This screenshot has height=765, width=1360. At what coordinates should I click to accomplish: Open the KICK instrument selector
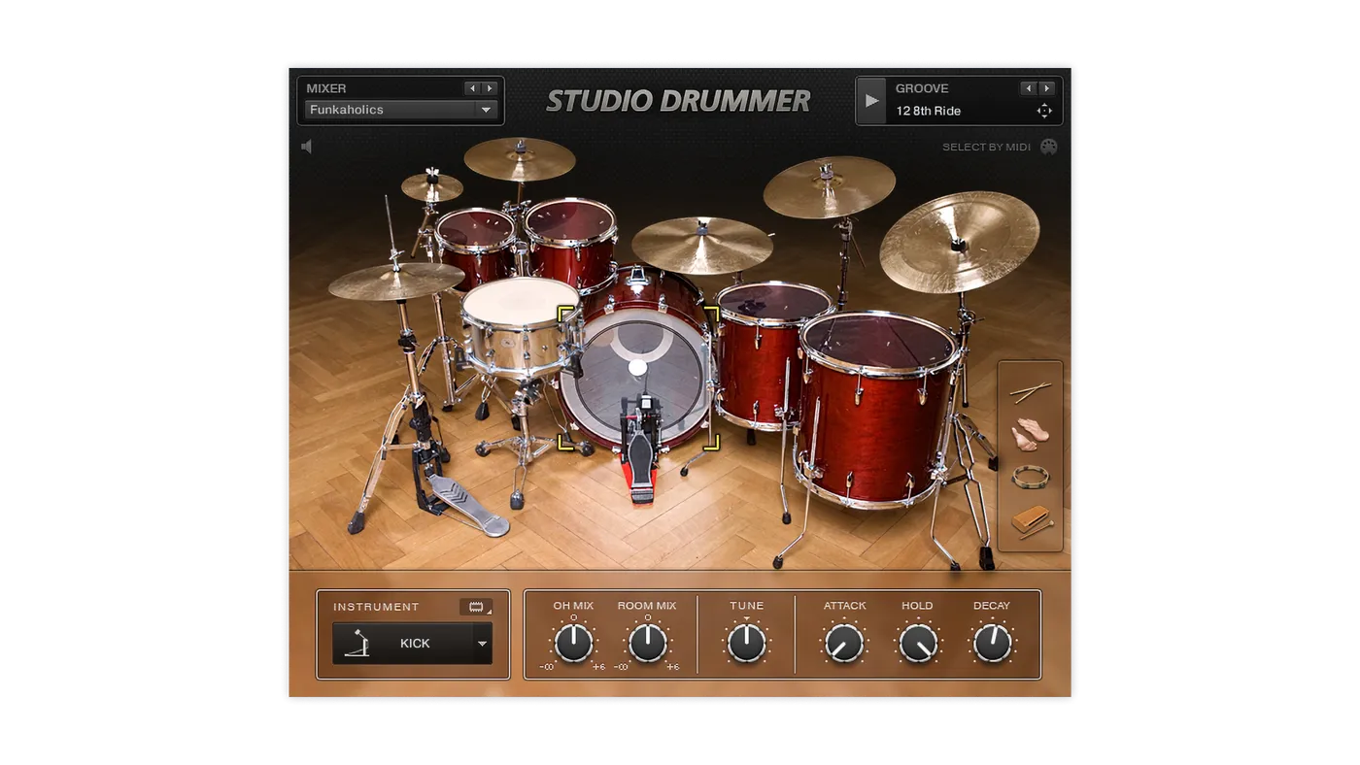click(412, 644)
